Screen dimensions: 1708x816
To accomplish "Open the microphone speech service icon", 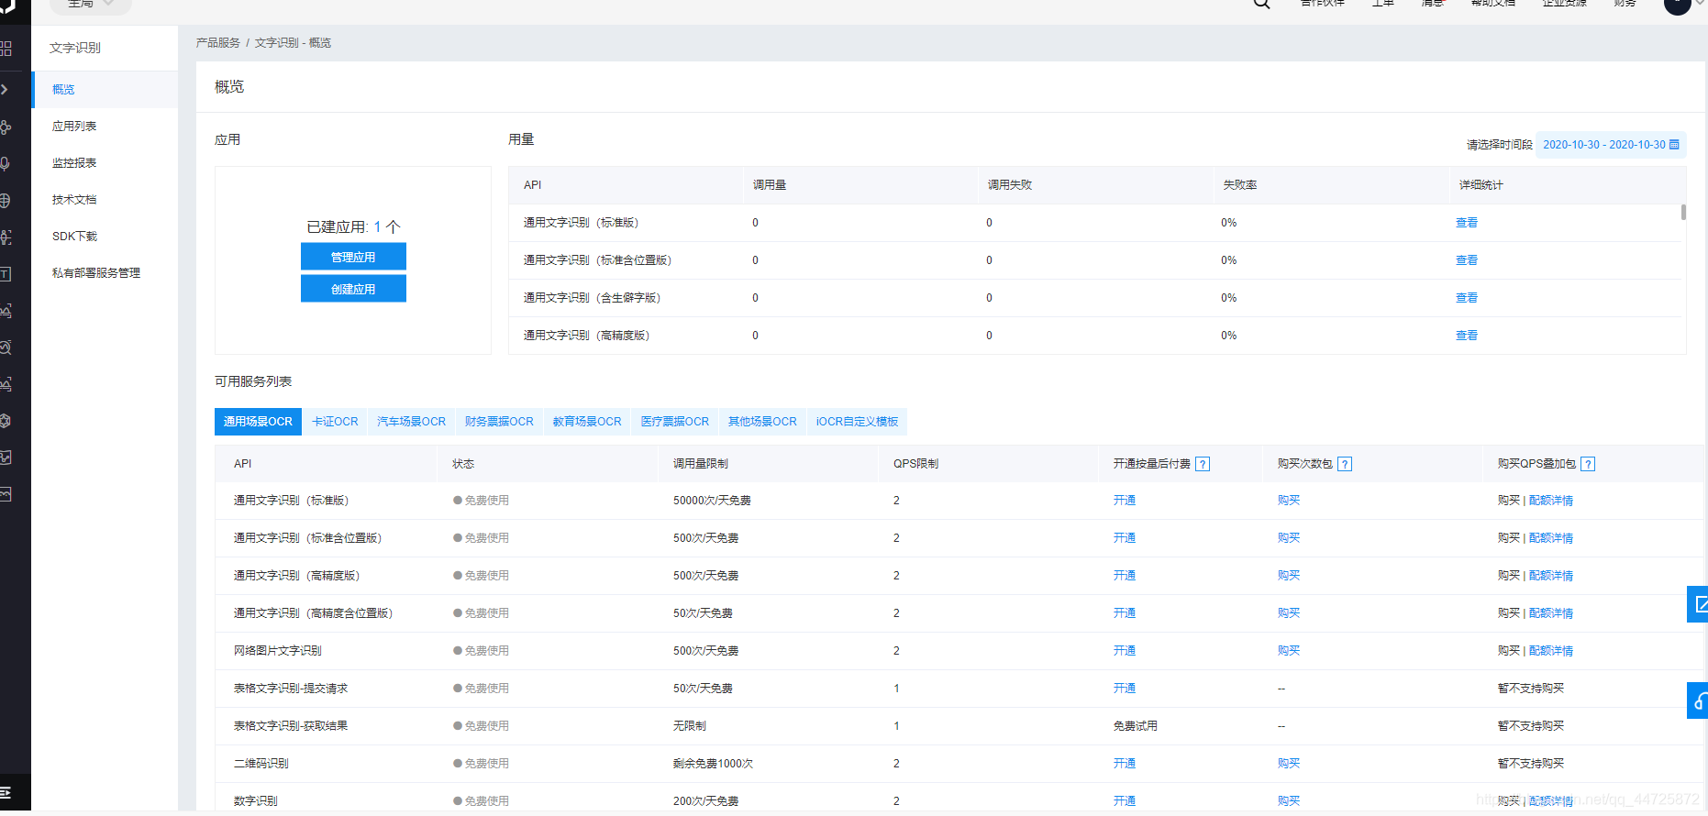I will [x=5, y=163].
